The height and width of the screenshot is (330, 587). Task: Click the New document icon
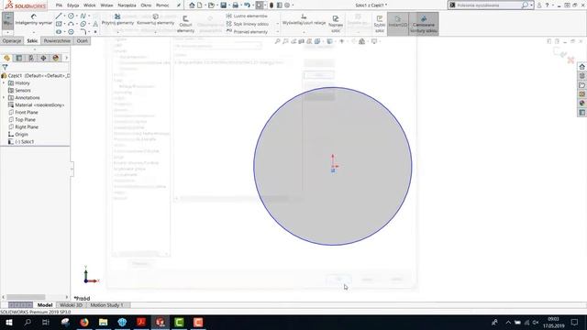pos(200,5)
